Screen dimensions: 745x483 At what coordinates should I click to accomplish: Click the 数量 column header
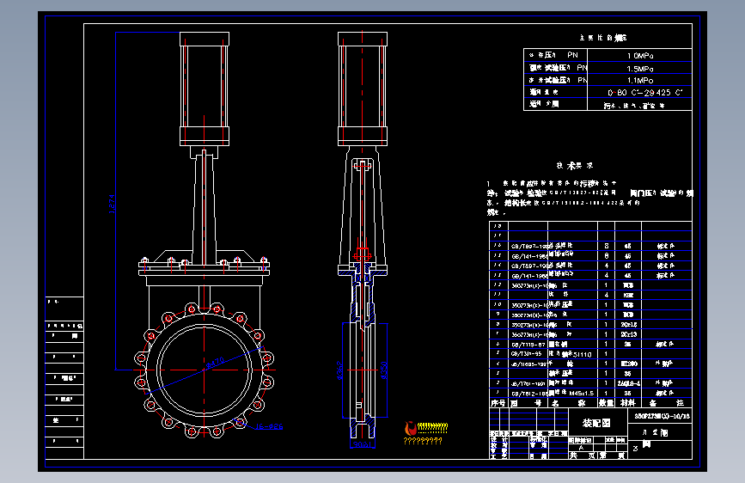607,403
